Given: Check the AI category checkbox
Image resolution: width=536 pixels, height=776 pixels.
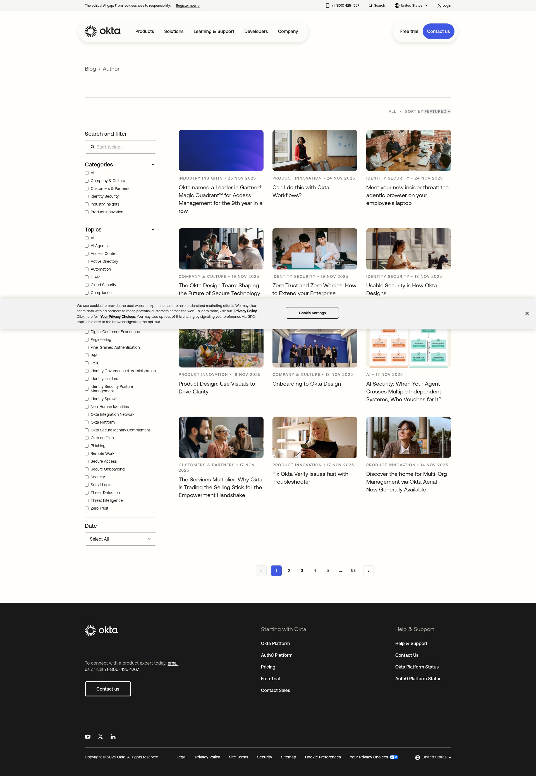Looking at the screenshot, I should [87, 173].
